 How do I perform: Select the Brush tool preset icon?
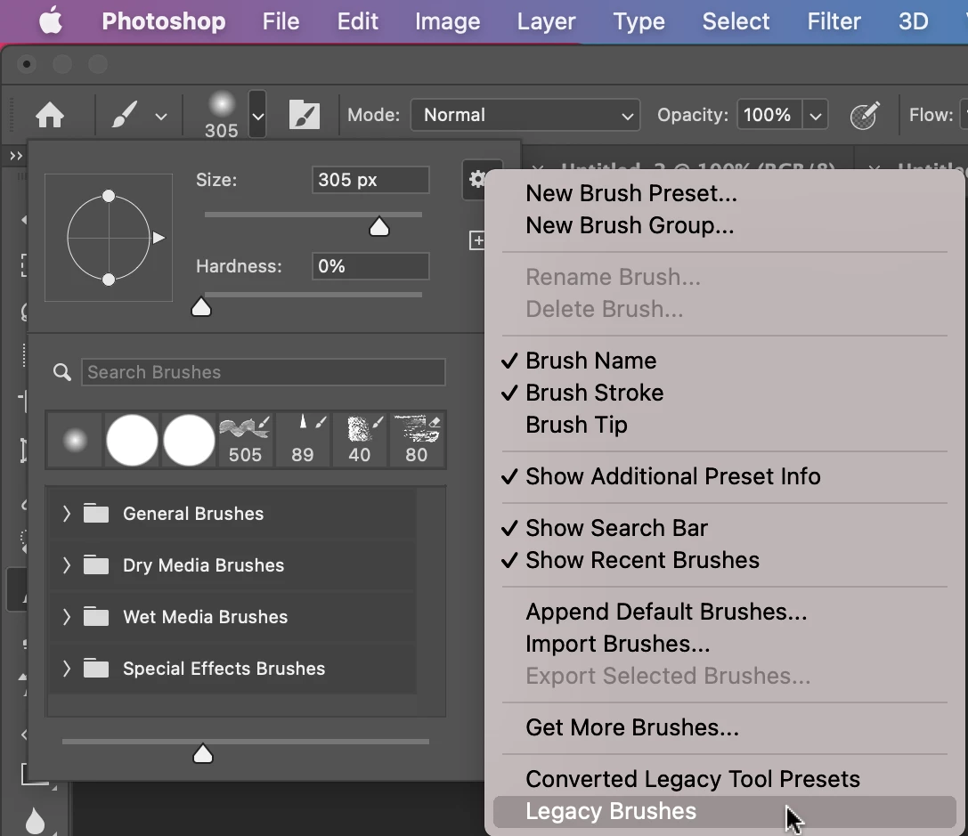point(124,115)
